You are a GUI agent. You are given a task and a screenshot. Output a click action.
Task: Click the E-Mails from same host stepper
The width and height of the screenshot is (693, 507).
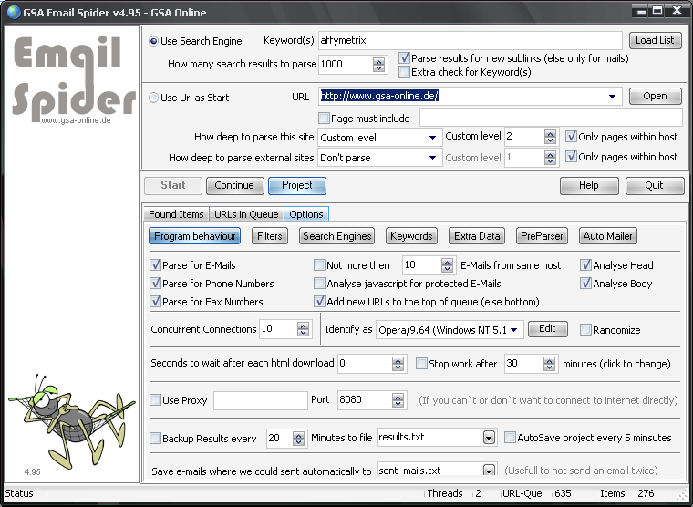(x=447, y=265)
